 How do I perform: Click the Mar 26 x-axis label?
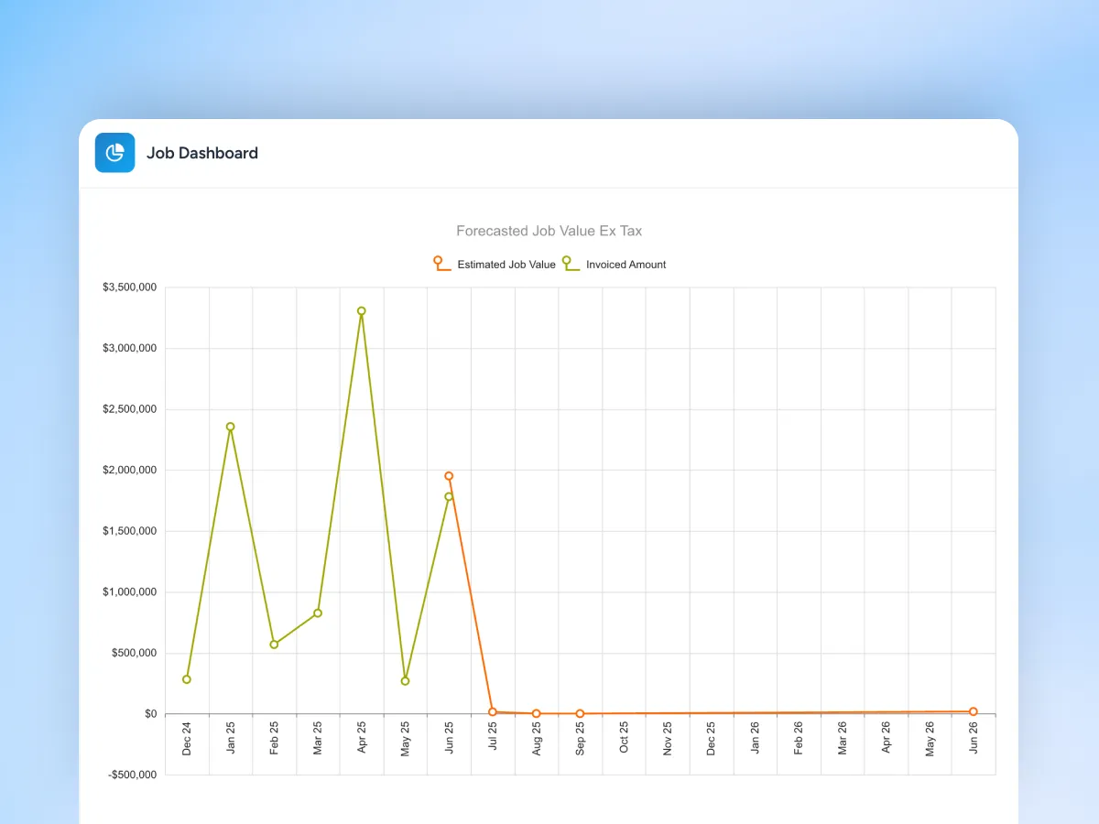(x=843, y=739)
